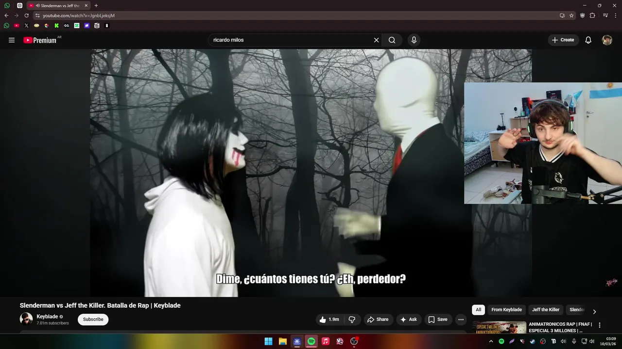Click the browser address bar URL
This screenshot has width=622, height=349.
pyautogui.click(x=79, y=16)
